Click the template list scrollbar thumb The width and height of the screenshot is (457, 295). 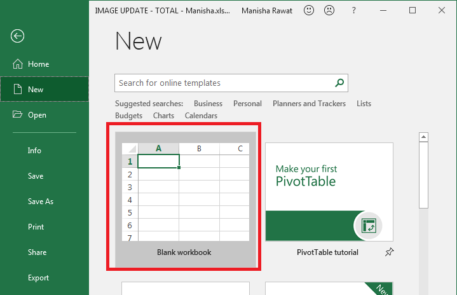pyautogui.click(x=423, y=175)
